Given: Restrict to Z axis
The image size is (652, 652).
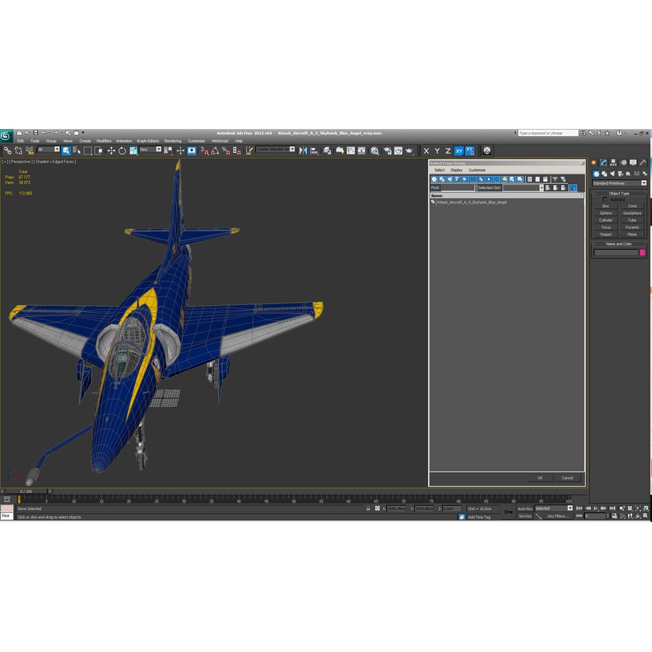Looking at the screenshot, I should (448, 151).
